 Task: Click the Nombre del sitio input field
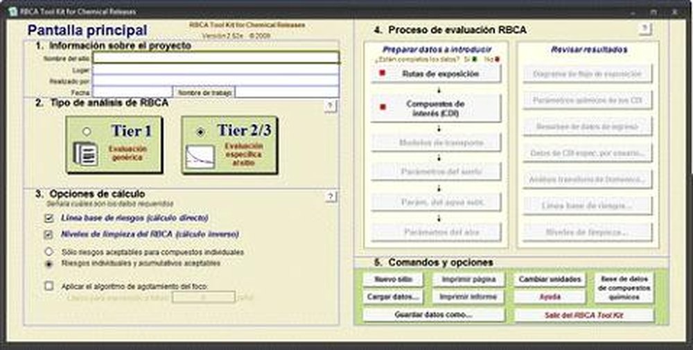(x=216, y=58)
